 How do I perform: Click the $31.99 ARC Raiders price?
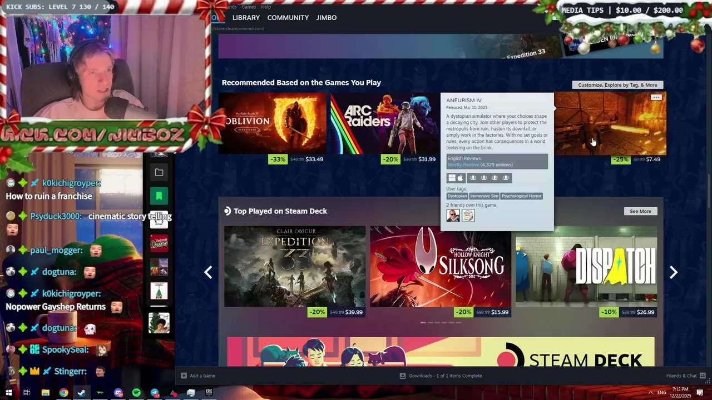pyautogui.click(x=427, y=159)
